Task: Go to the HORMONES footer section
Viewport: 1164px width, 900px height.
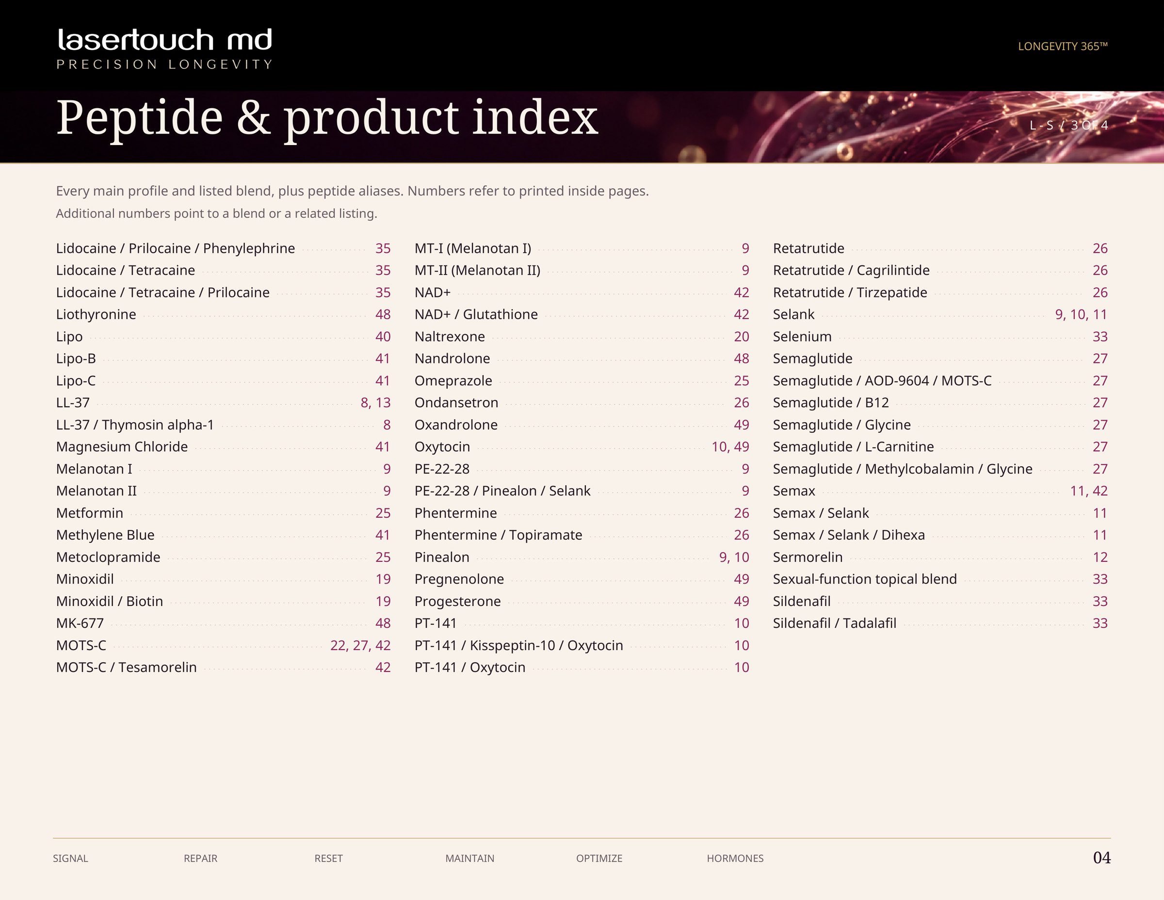Action: pos(735,858)
